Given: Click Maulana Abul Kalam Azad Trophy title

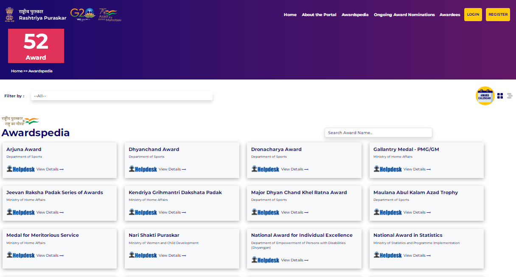Looking at the screenshot, I should (x=416, y=192).
